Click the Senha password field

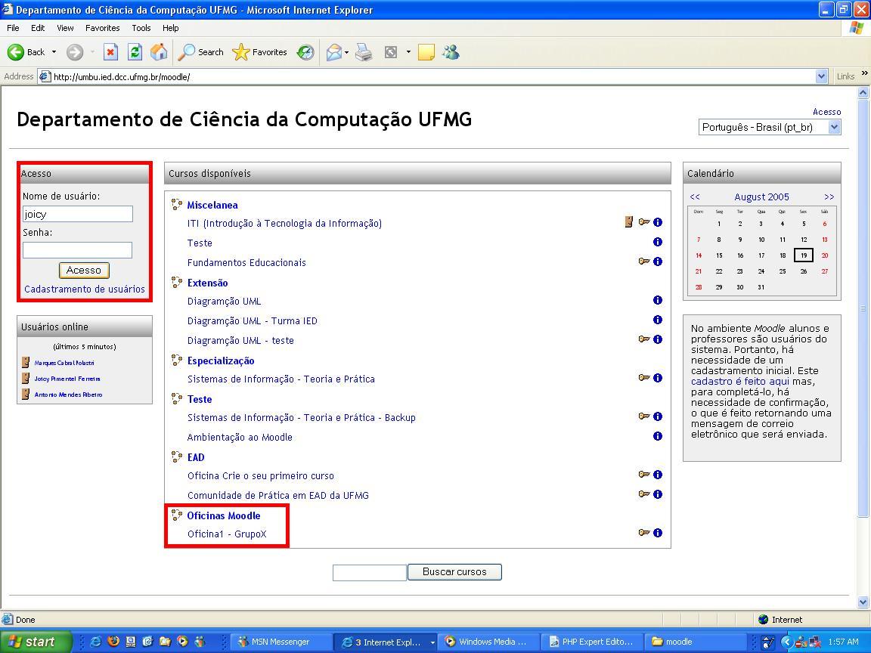pyautogui.click(x=77, y=250)
